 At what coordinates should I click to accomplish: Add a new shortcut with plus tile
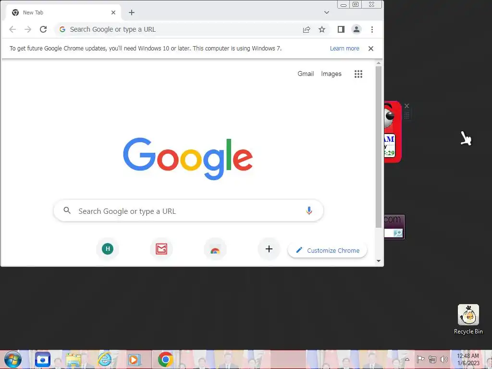pyautogui.click(x=269, y=249)
